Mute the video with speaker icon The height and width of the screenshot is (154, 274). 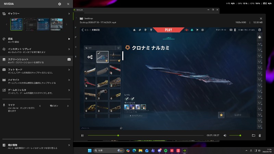[x=225, y=136]
